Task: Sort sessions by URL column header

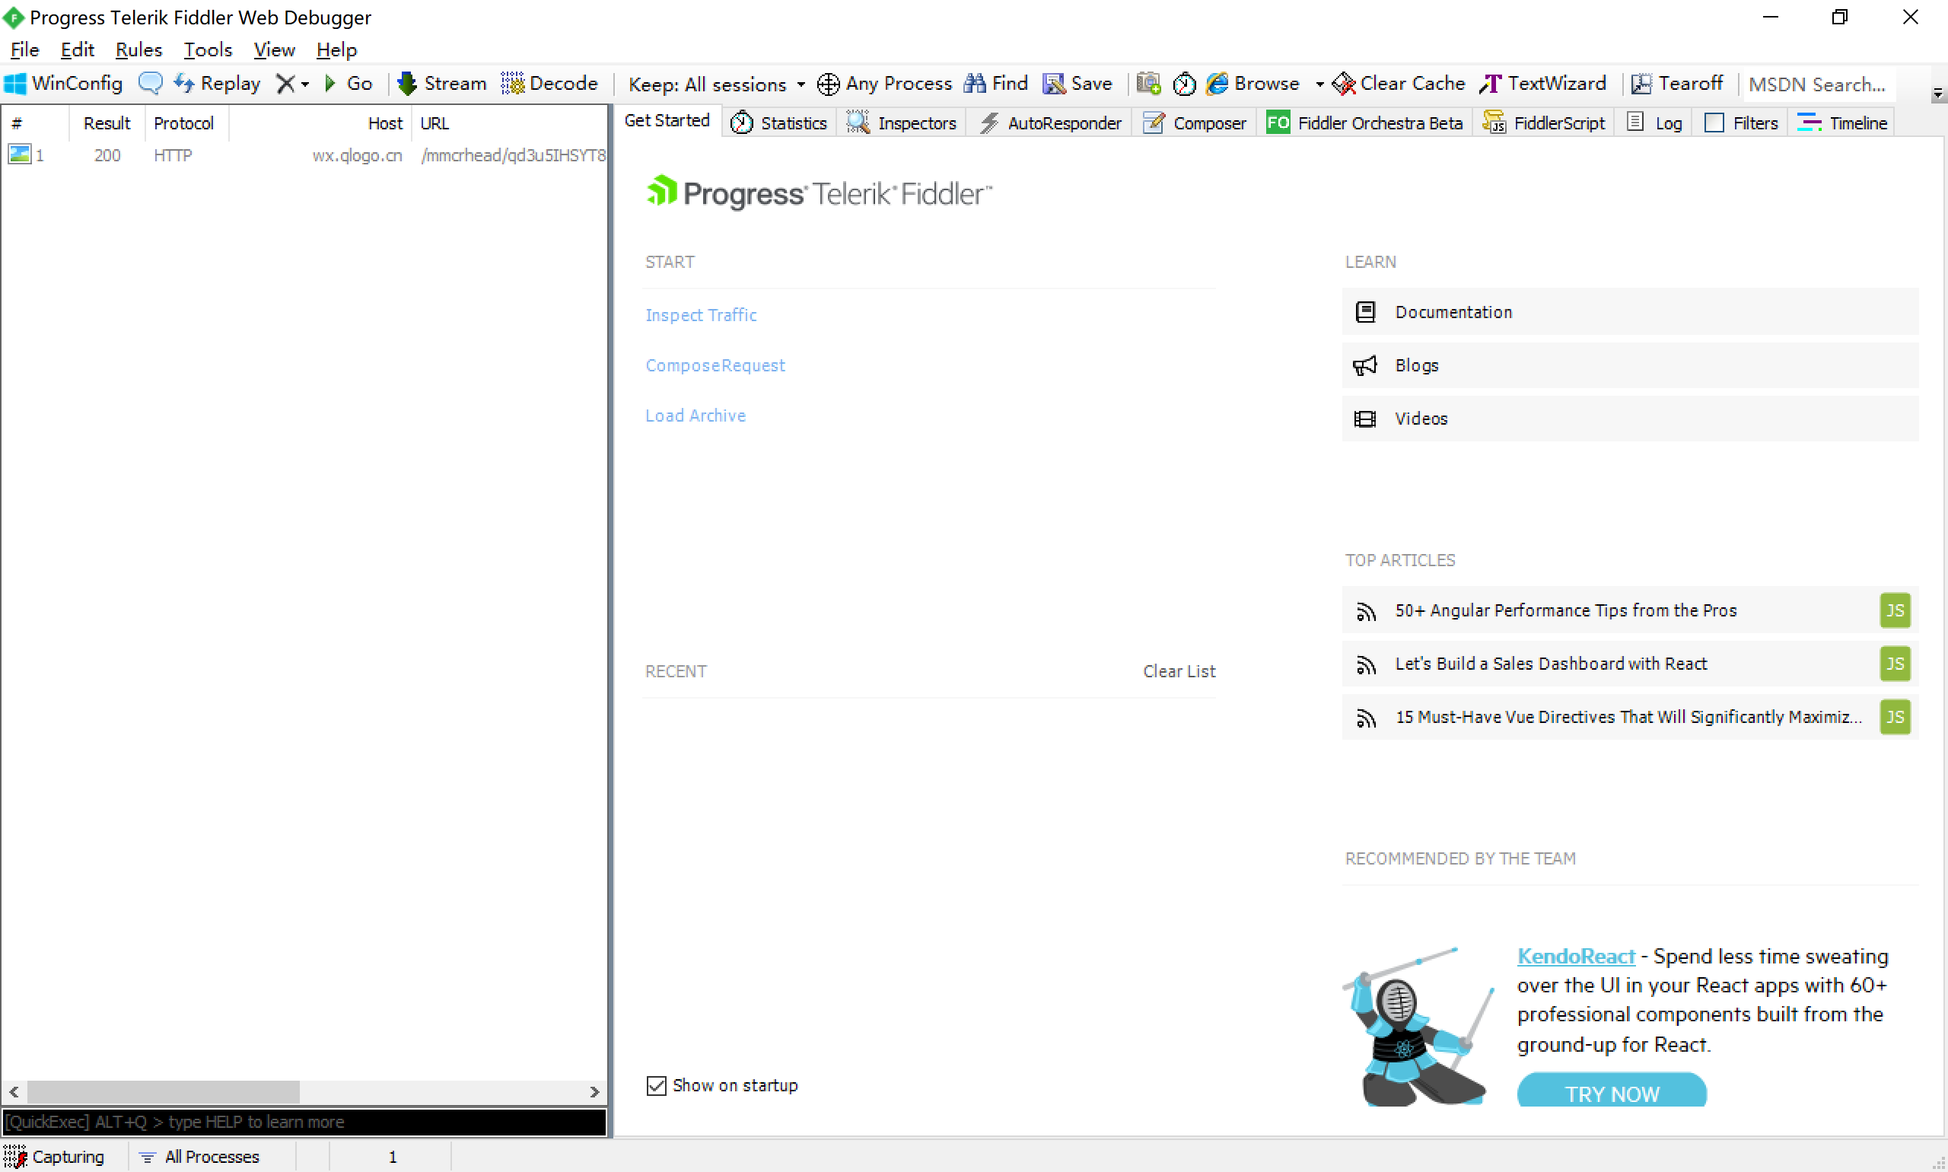Action: tap(509, 123)
